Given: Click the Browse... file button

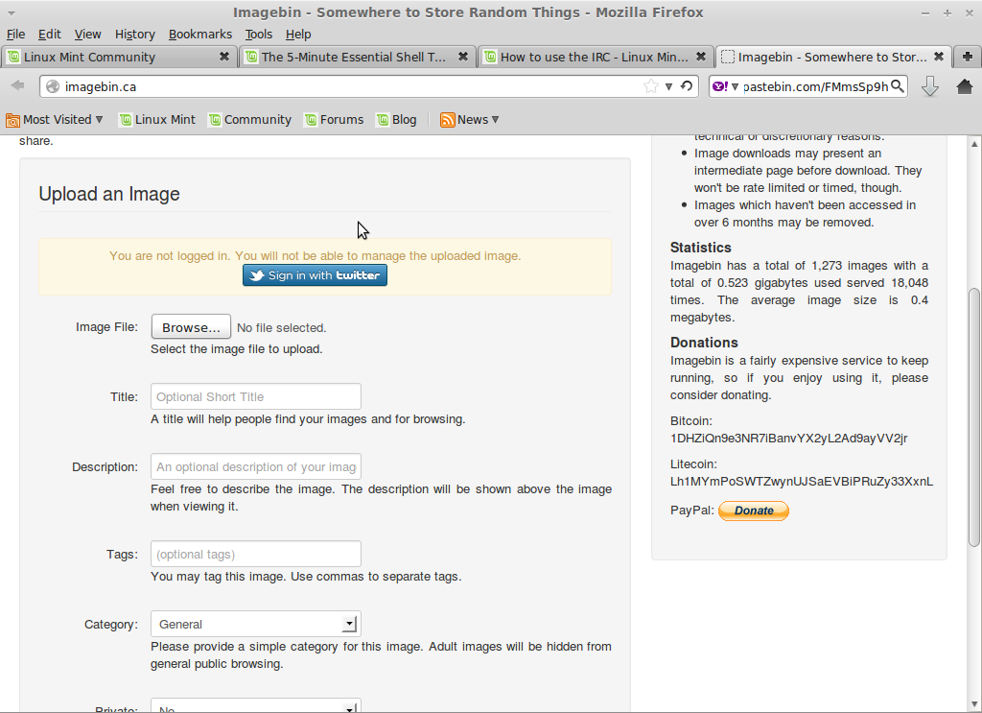Looking at the screenshot, I should tap(191, 327).
